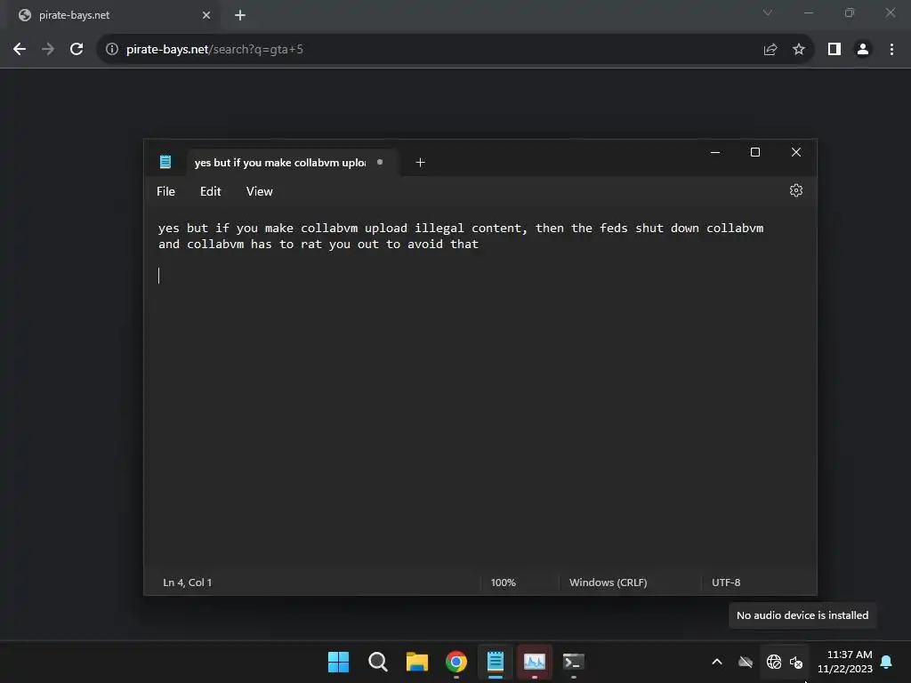Click the Notepad app icon in title bar
Viewport: 911px width, 683px height.
click(x=165, y=162)
